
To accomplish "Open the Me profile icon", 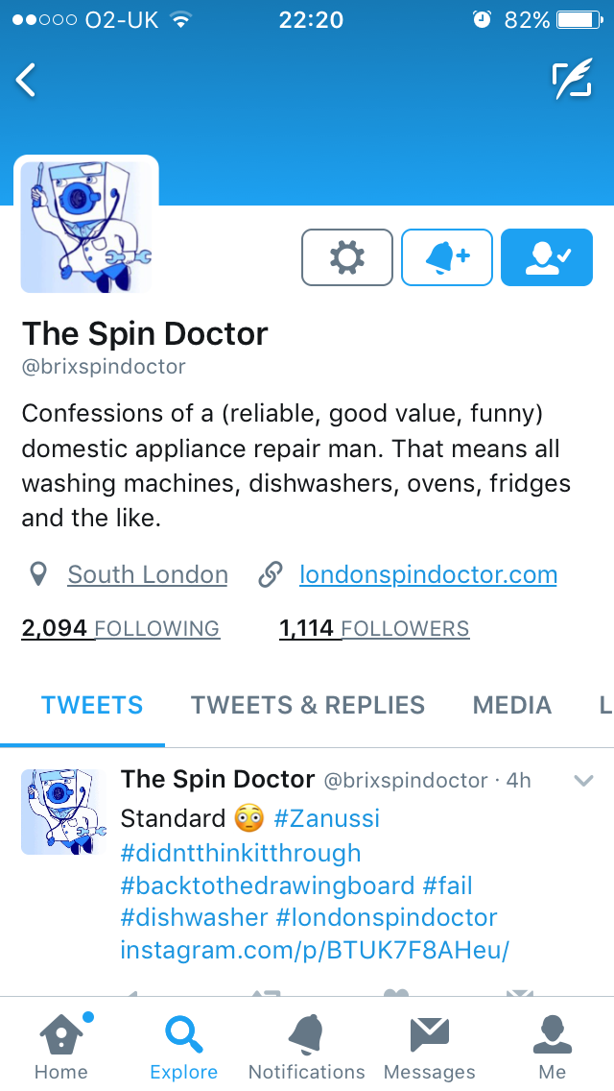I will [x=552, y=1045].
